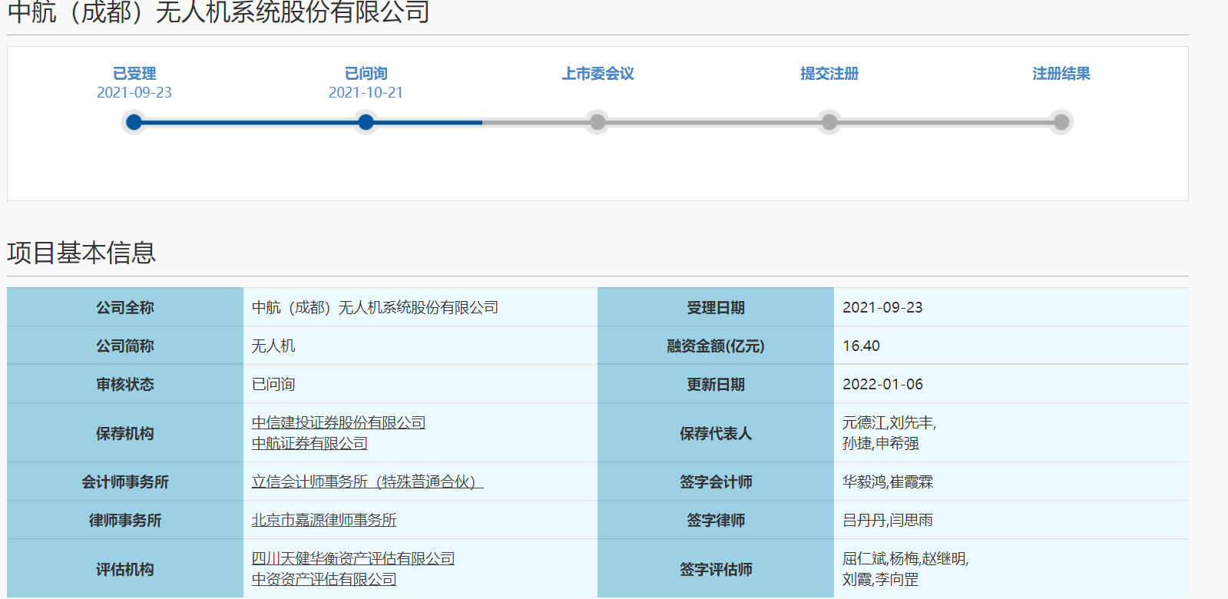Click the 保荐机构 header cell
The height and width of the screenshot is (599, 1228).
(x=125, y=433)
